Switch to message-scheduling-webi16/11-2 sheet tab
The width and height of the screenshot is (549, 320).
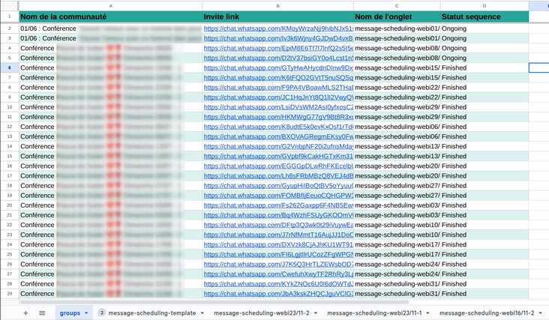point(487,313)
